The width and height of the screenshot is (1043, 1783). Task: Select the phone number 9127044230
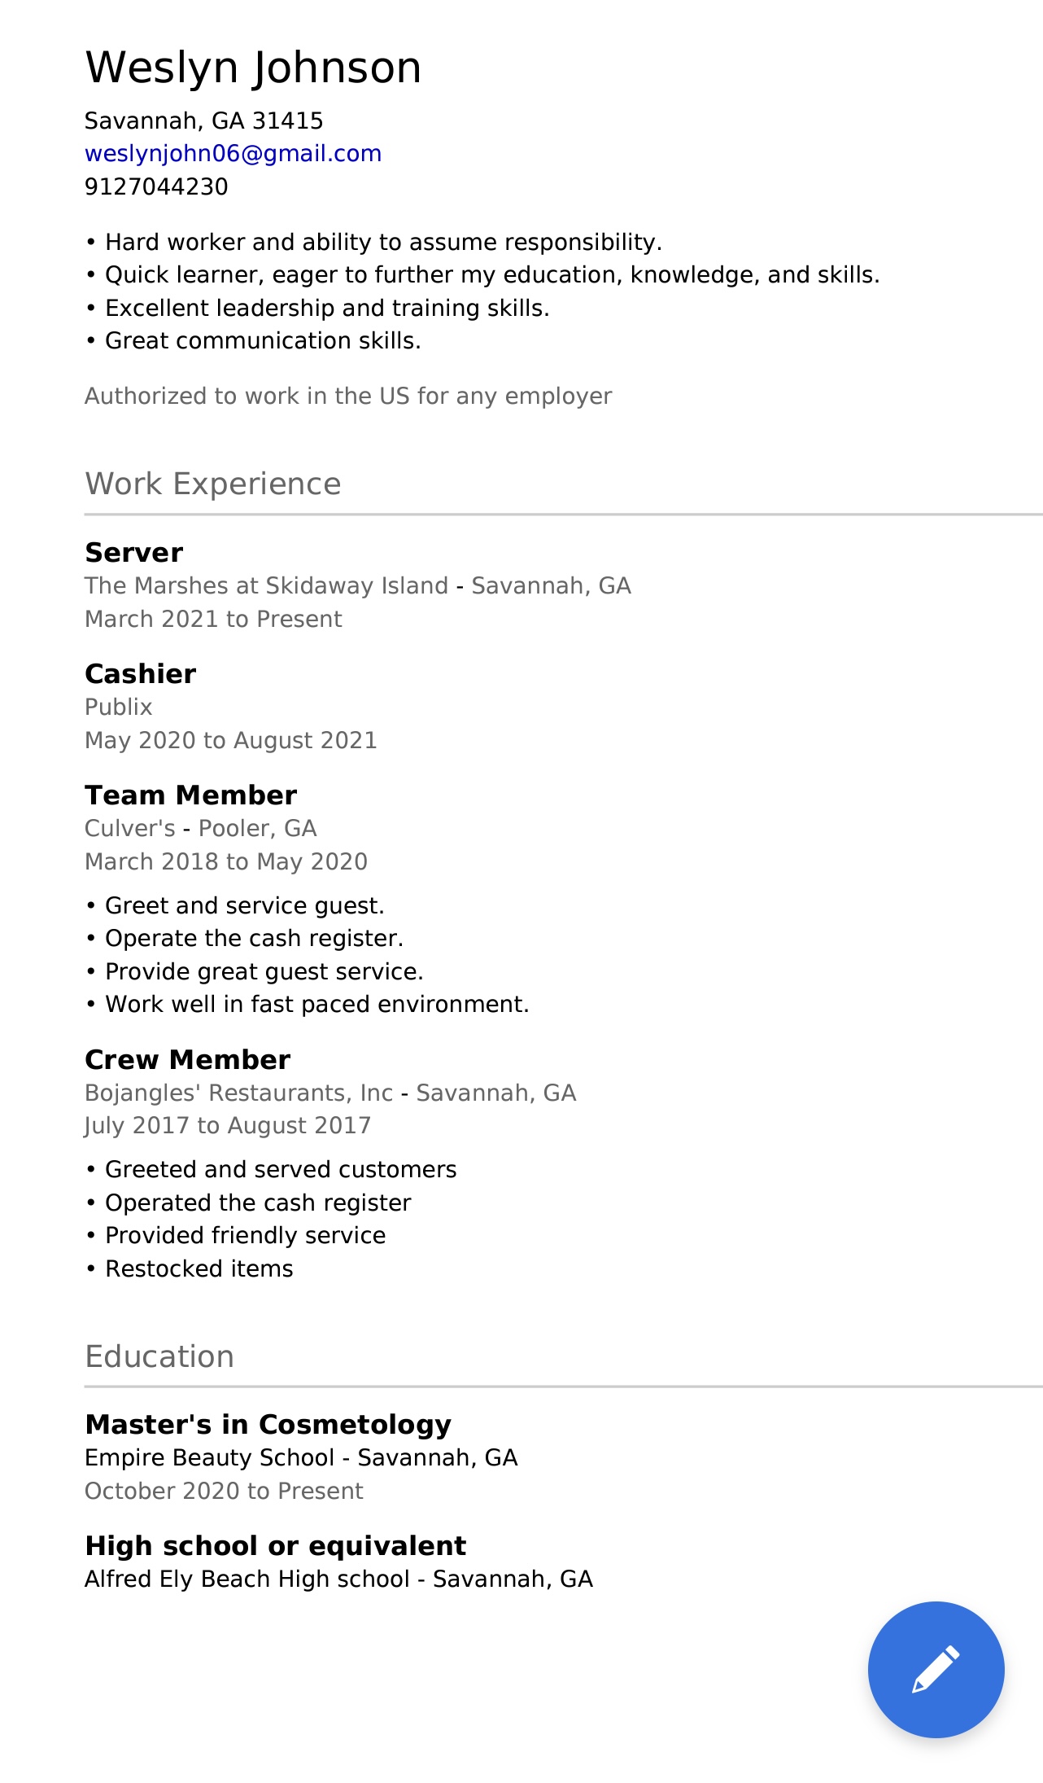[156, 187]
